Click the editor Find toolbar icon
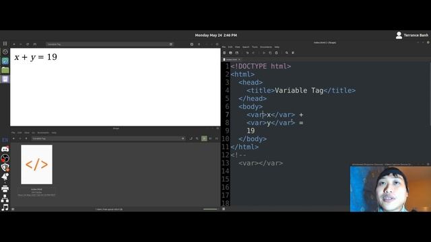This screenshot has height=242, width=431. [x=287, y=52]
